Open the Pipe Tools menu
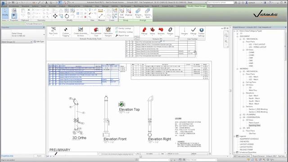 [x=53, y=31]
